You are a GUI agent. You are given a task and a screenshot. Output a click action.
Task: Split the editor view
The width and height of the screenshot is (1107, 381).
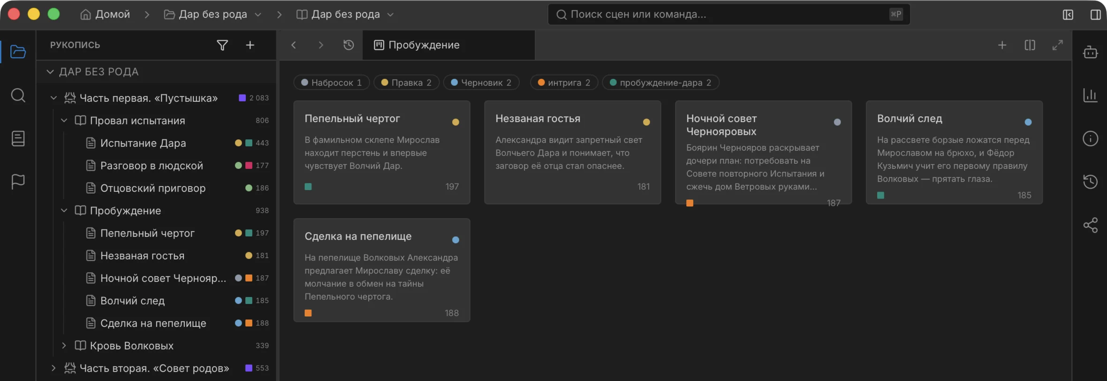coord(1030,45)
